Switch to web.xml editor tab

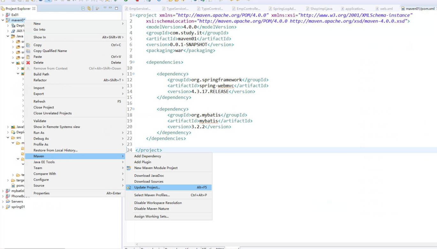pyautogui.click(x=384, y=9)
